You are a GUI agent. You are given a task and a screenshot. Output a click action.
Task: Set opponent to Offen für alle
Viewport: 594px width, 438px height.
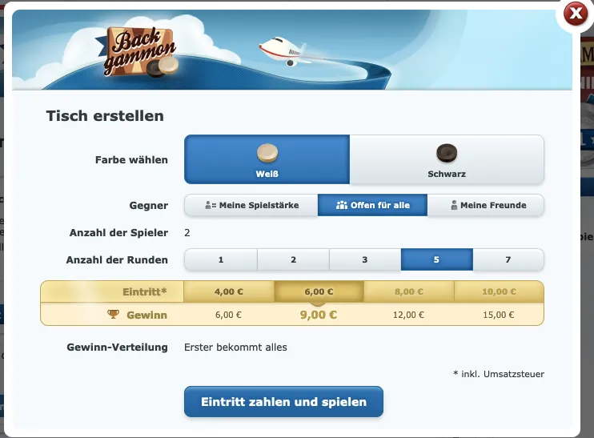click(372, 205)
